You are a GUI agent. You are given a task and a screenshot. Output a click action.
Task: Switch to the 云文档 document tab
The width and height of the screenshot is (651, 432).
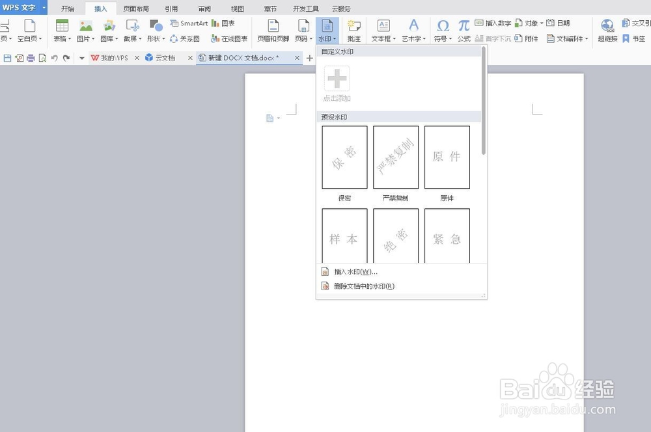(x=160, y=58)
